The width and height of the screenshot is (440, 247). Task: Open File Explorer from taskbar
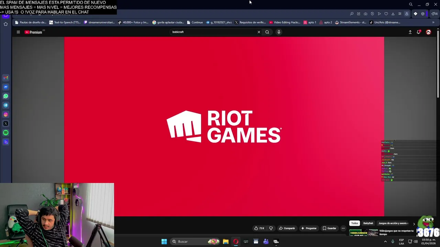225,242
